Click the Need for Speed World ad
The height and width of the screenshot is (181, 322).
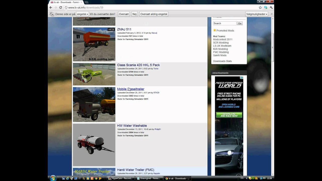pos(229,126)
